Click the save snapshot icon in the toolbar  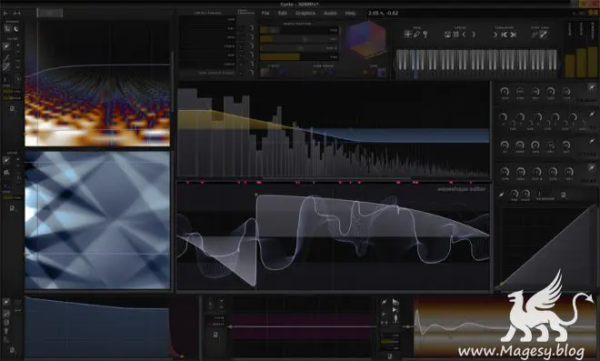click(x=447, y=35)
